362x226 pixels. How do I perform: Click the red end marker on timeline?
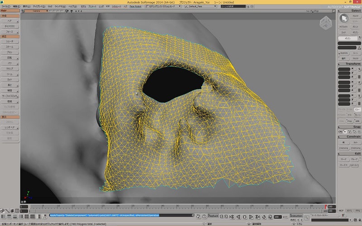(325, 207)
